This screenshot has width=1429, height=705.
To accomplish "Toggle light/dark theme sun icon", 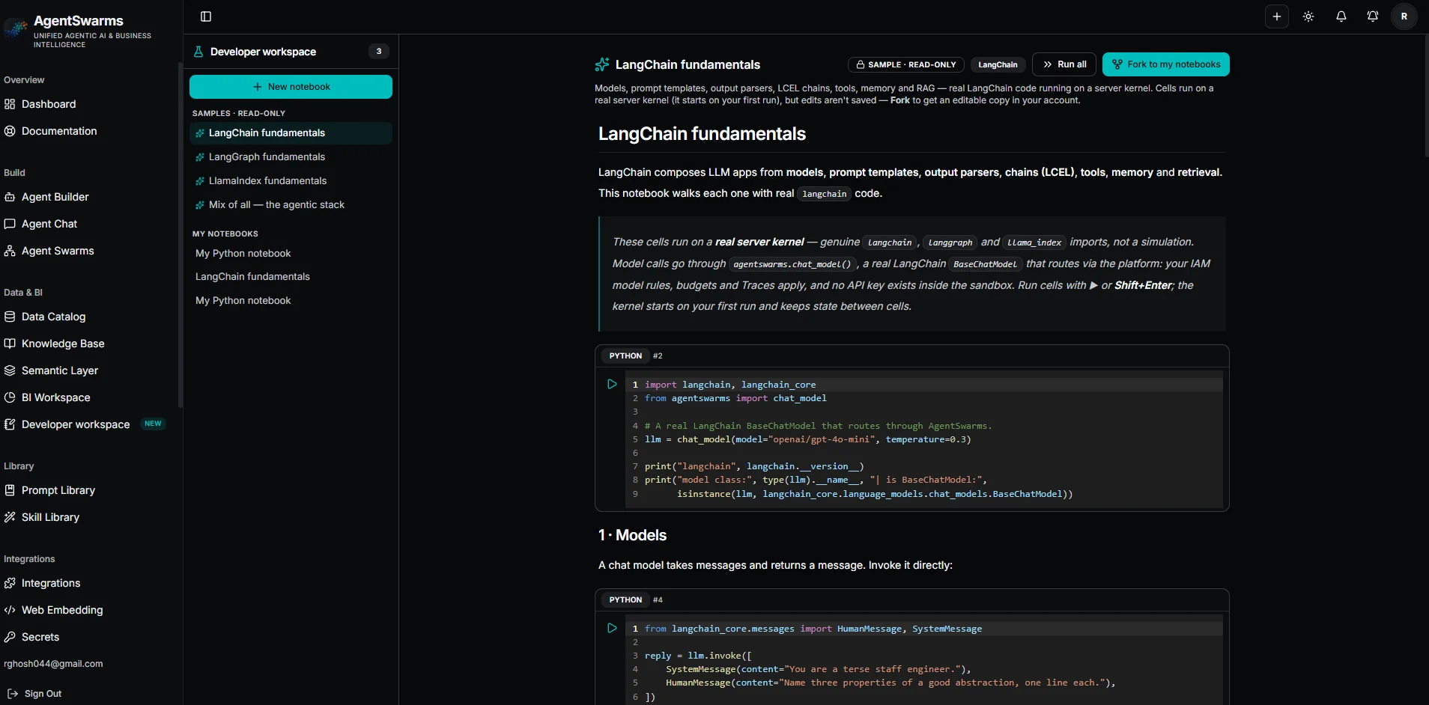I will coord(1308,16).
